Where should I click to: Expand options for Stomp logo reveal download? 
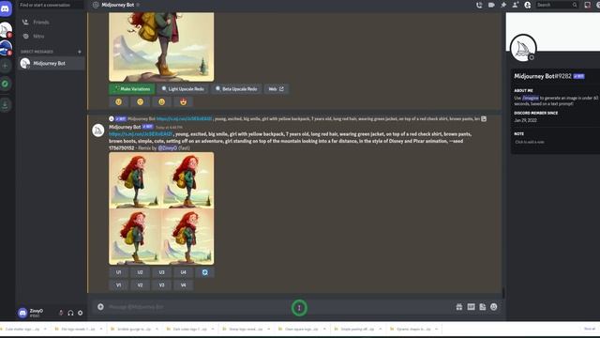pyautogui.click(x=269, y=329)
